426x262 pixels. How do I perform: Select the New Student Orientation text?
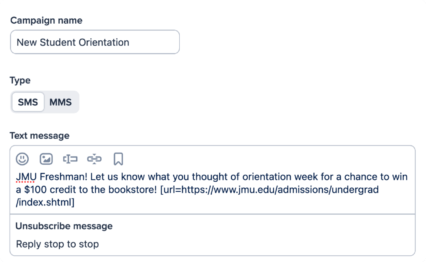click(x=73, y=42)
